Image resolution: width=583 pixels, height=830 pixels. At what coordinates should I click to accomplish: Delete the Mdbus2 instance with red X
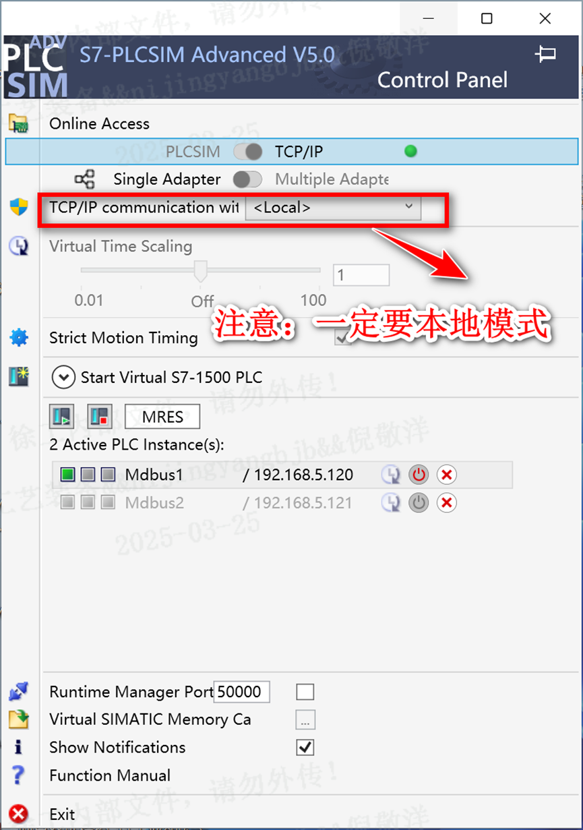446,503
